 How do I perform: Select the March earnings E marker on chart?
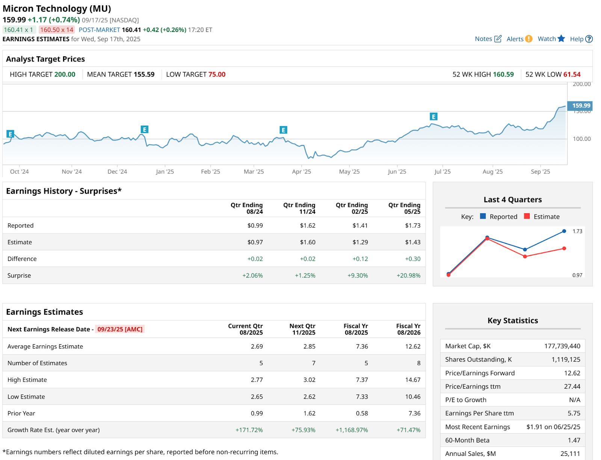click(284, 130)
